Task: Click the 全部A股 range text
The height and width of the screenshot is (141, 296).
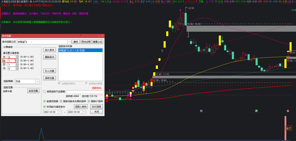Action: pos(7,91)
